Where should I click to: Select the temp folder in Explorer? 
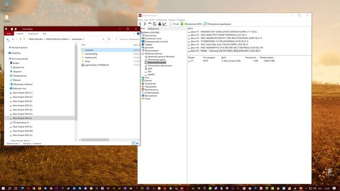click(87, 62)
